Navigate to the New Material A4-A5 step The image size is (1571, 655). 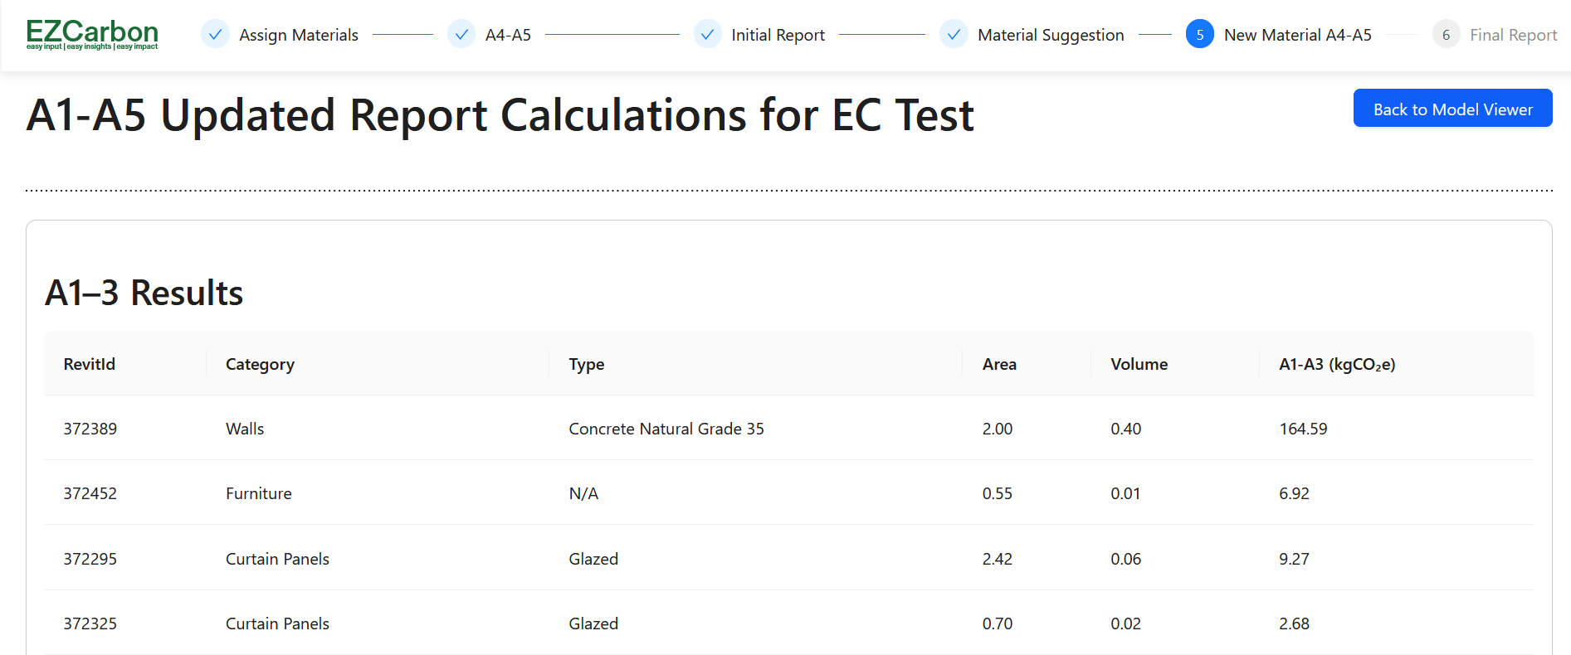(x=1299, y=34)
